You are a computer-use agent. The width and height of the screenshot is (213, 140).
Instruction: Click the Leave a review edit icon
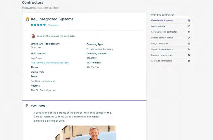click(x=189, y=26)
